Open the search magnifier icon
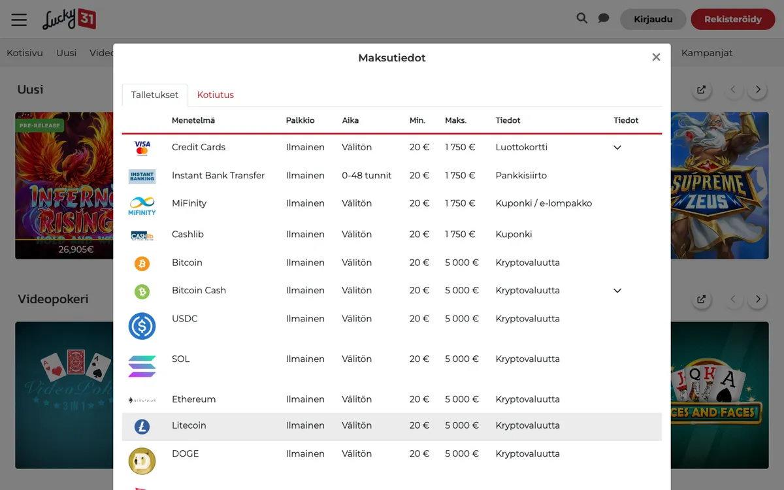This screenshot has height=490, width=784. (581, 18)
